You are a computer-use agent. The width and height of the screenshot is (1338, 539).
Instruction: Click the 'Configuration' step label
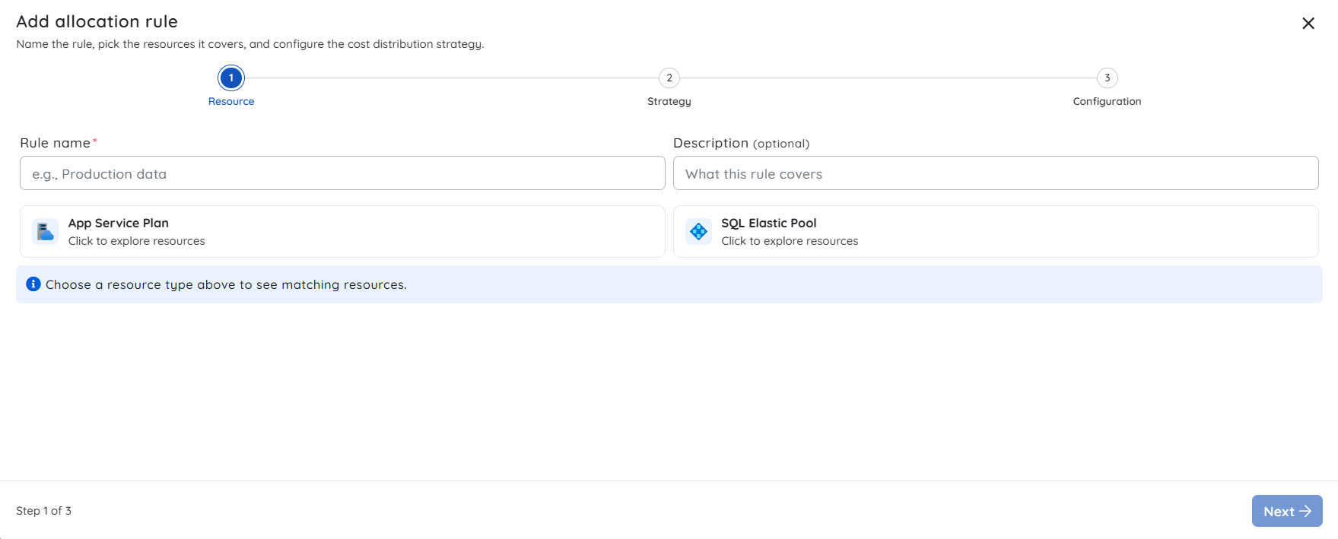(x=1108, y=101)
